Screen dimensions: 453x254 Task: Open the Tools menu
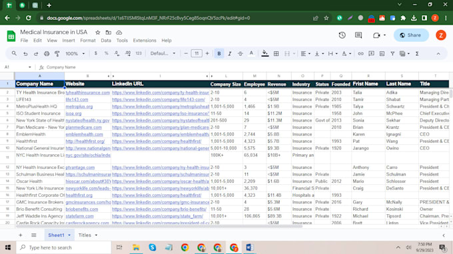pos(122,41)
